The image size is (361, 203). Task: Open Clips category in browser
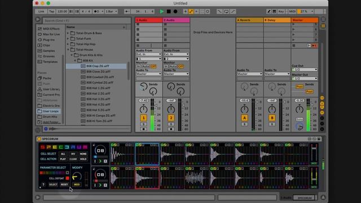coord(44,45)
